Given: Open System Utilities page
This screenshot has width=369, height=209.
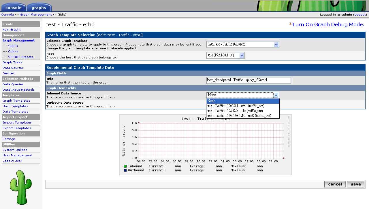Looking at the screenshot, I should [15, 150].
